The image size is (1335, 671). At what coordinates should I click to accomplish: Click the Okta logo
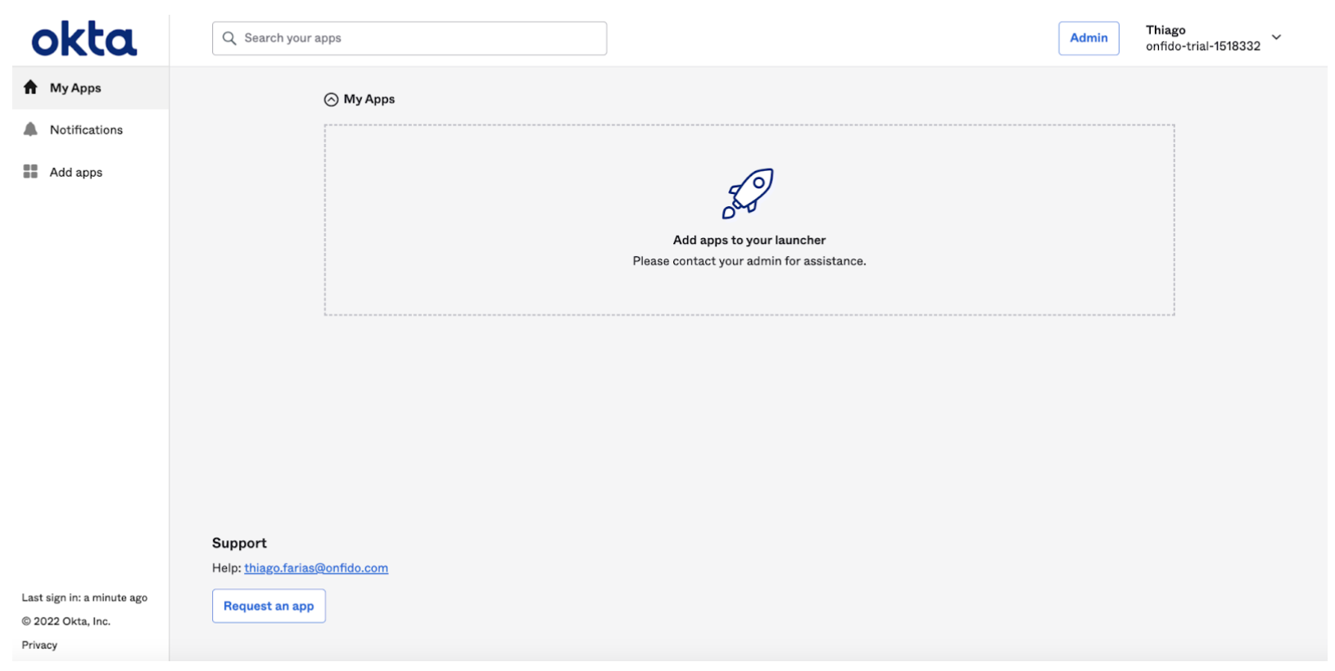(x=84, y=39)
